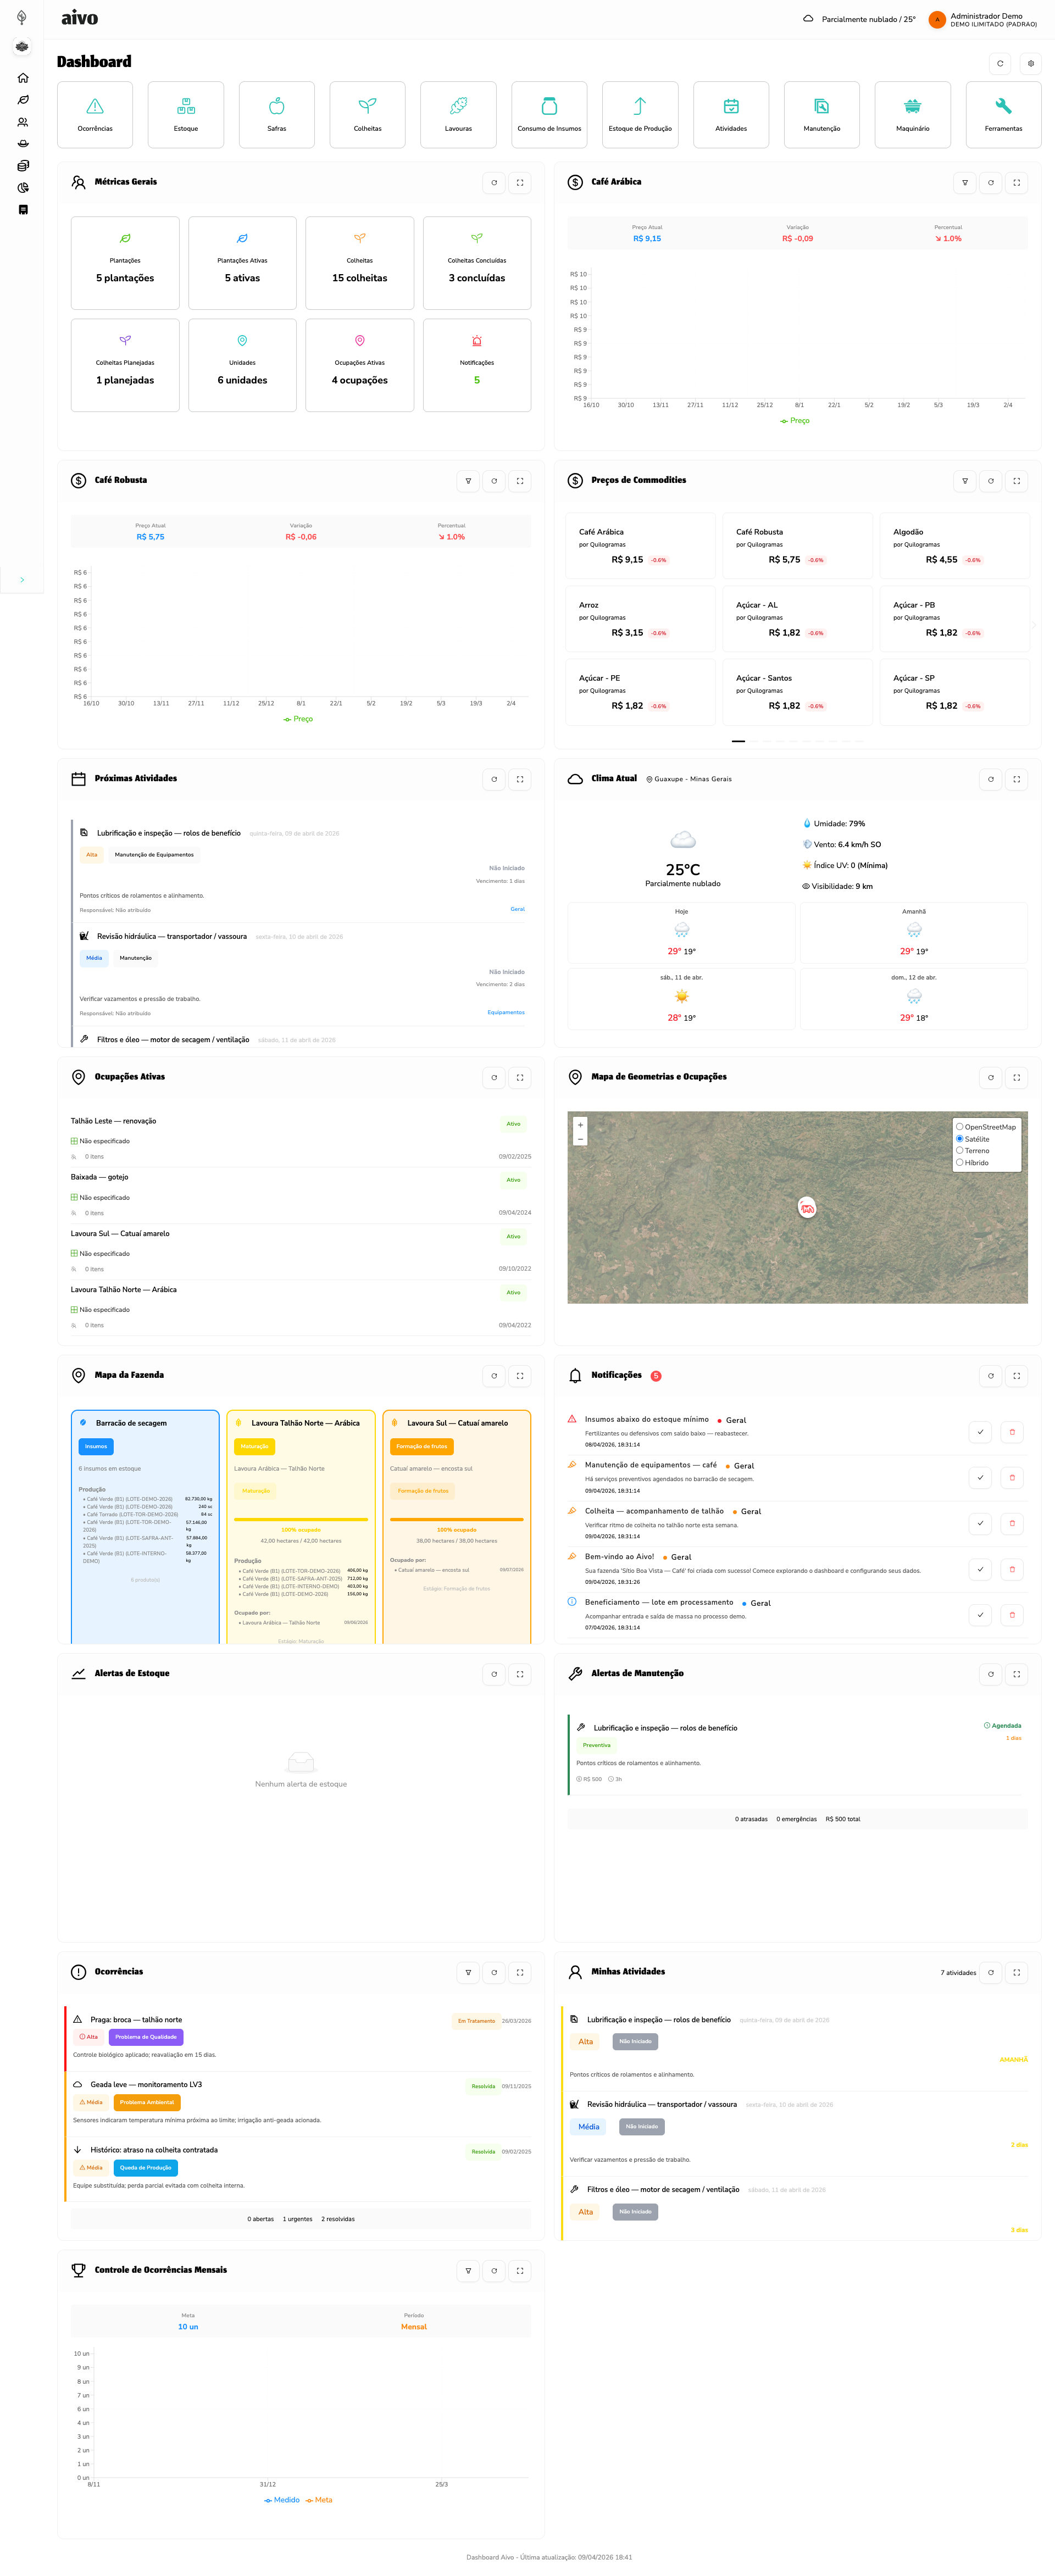Click the '15 colheitas' metric card
Screen dimensions: 1055x2576
pyautogui.click(x=360, y=263)
